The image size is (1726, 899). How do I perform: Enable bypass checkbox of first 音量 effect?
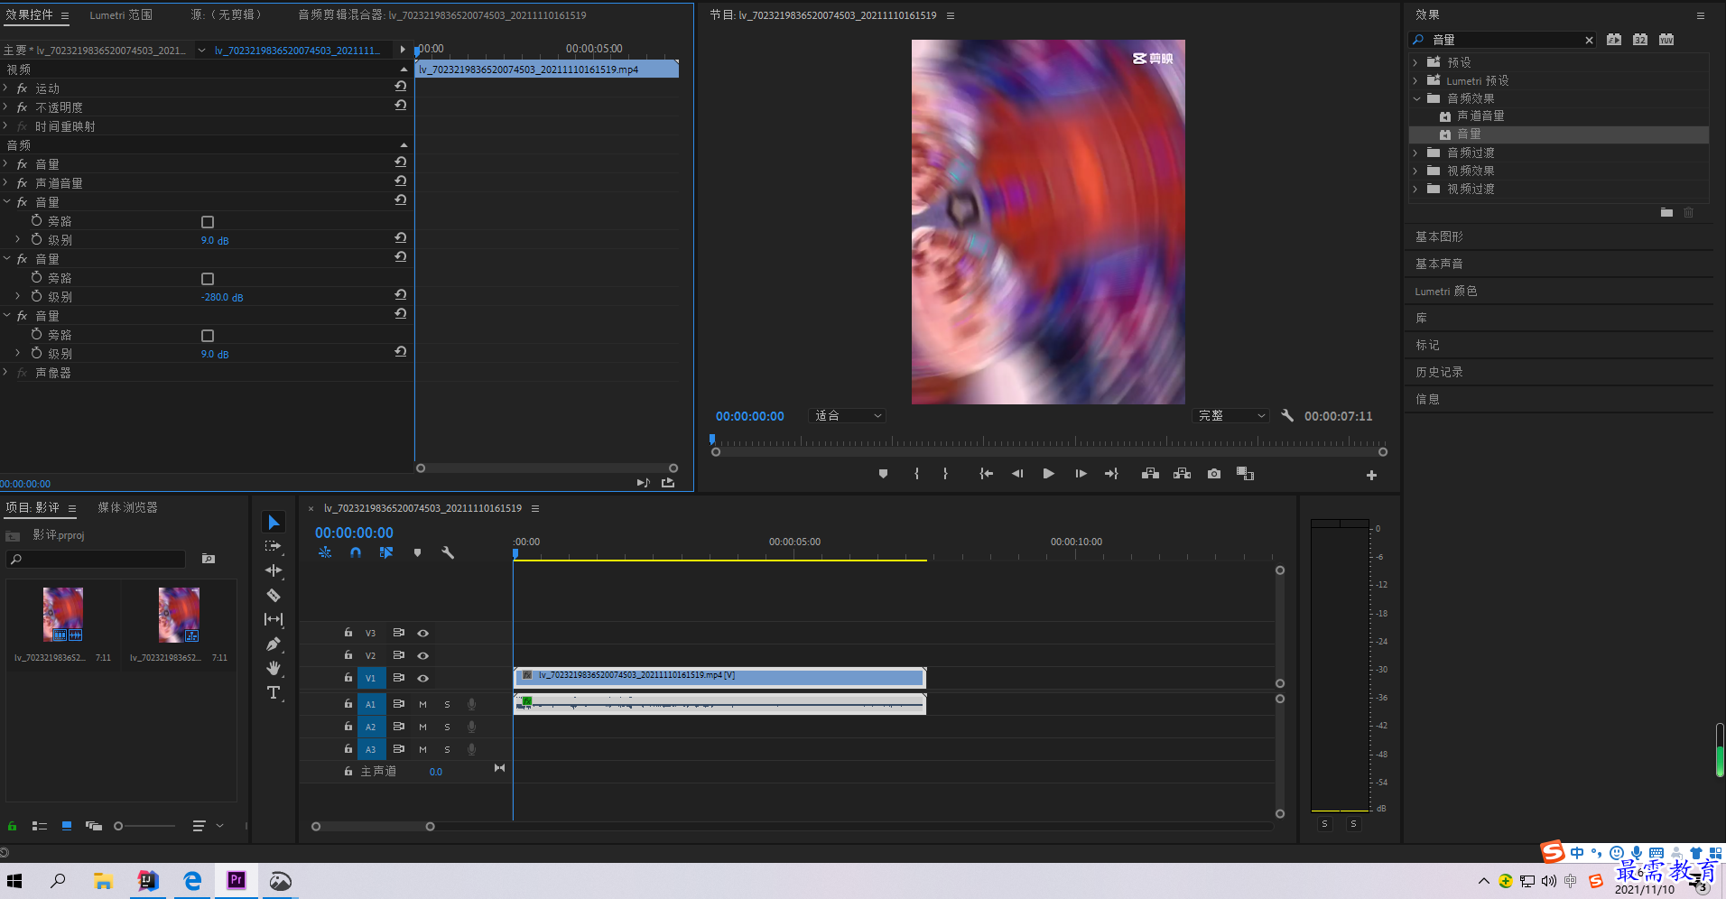pyautogui.click(x=208, y=222)
